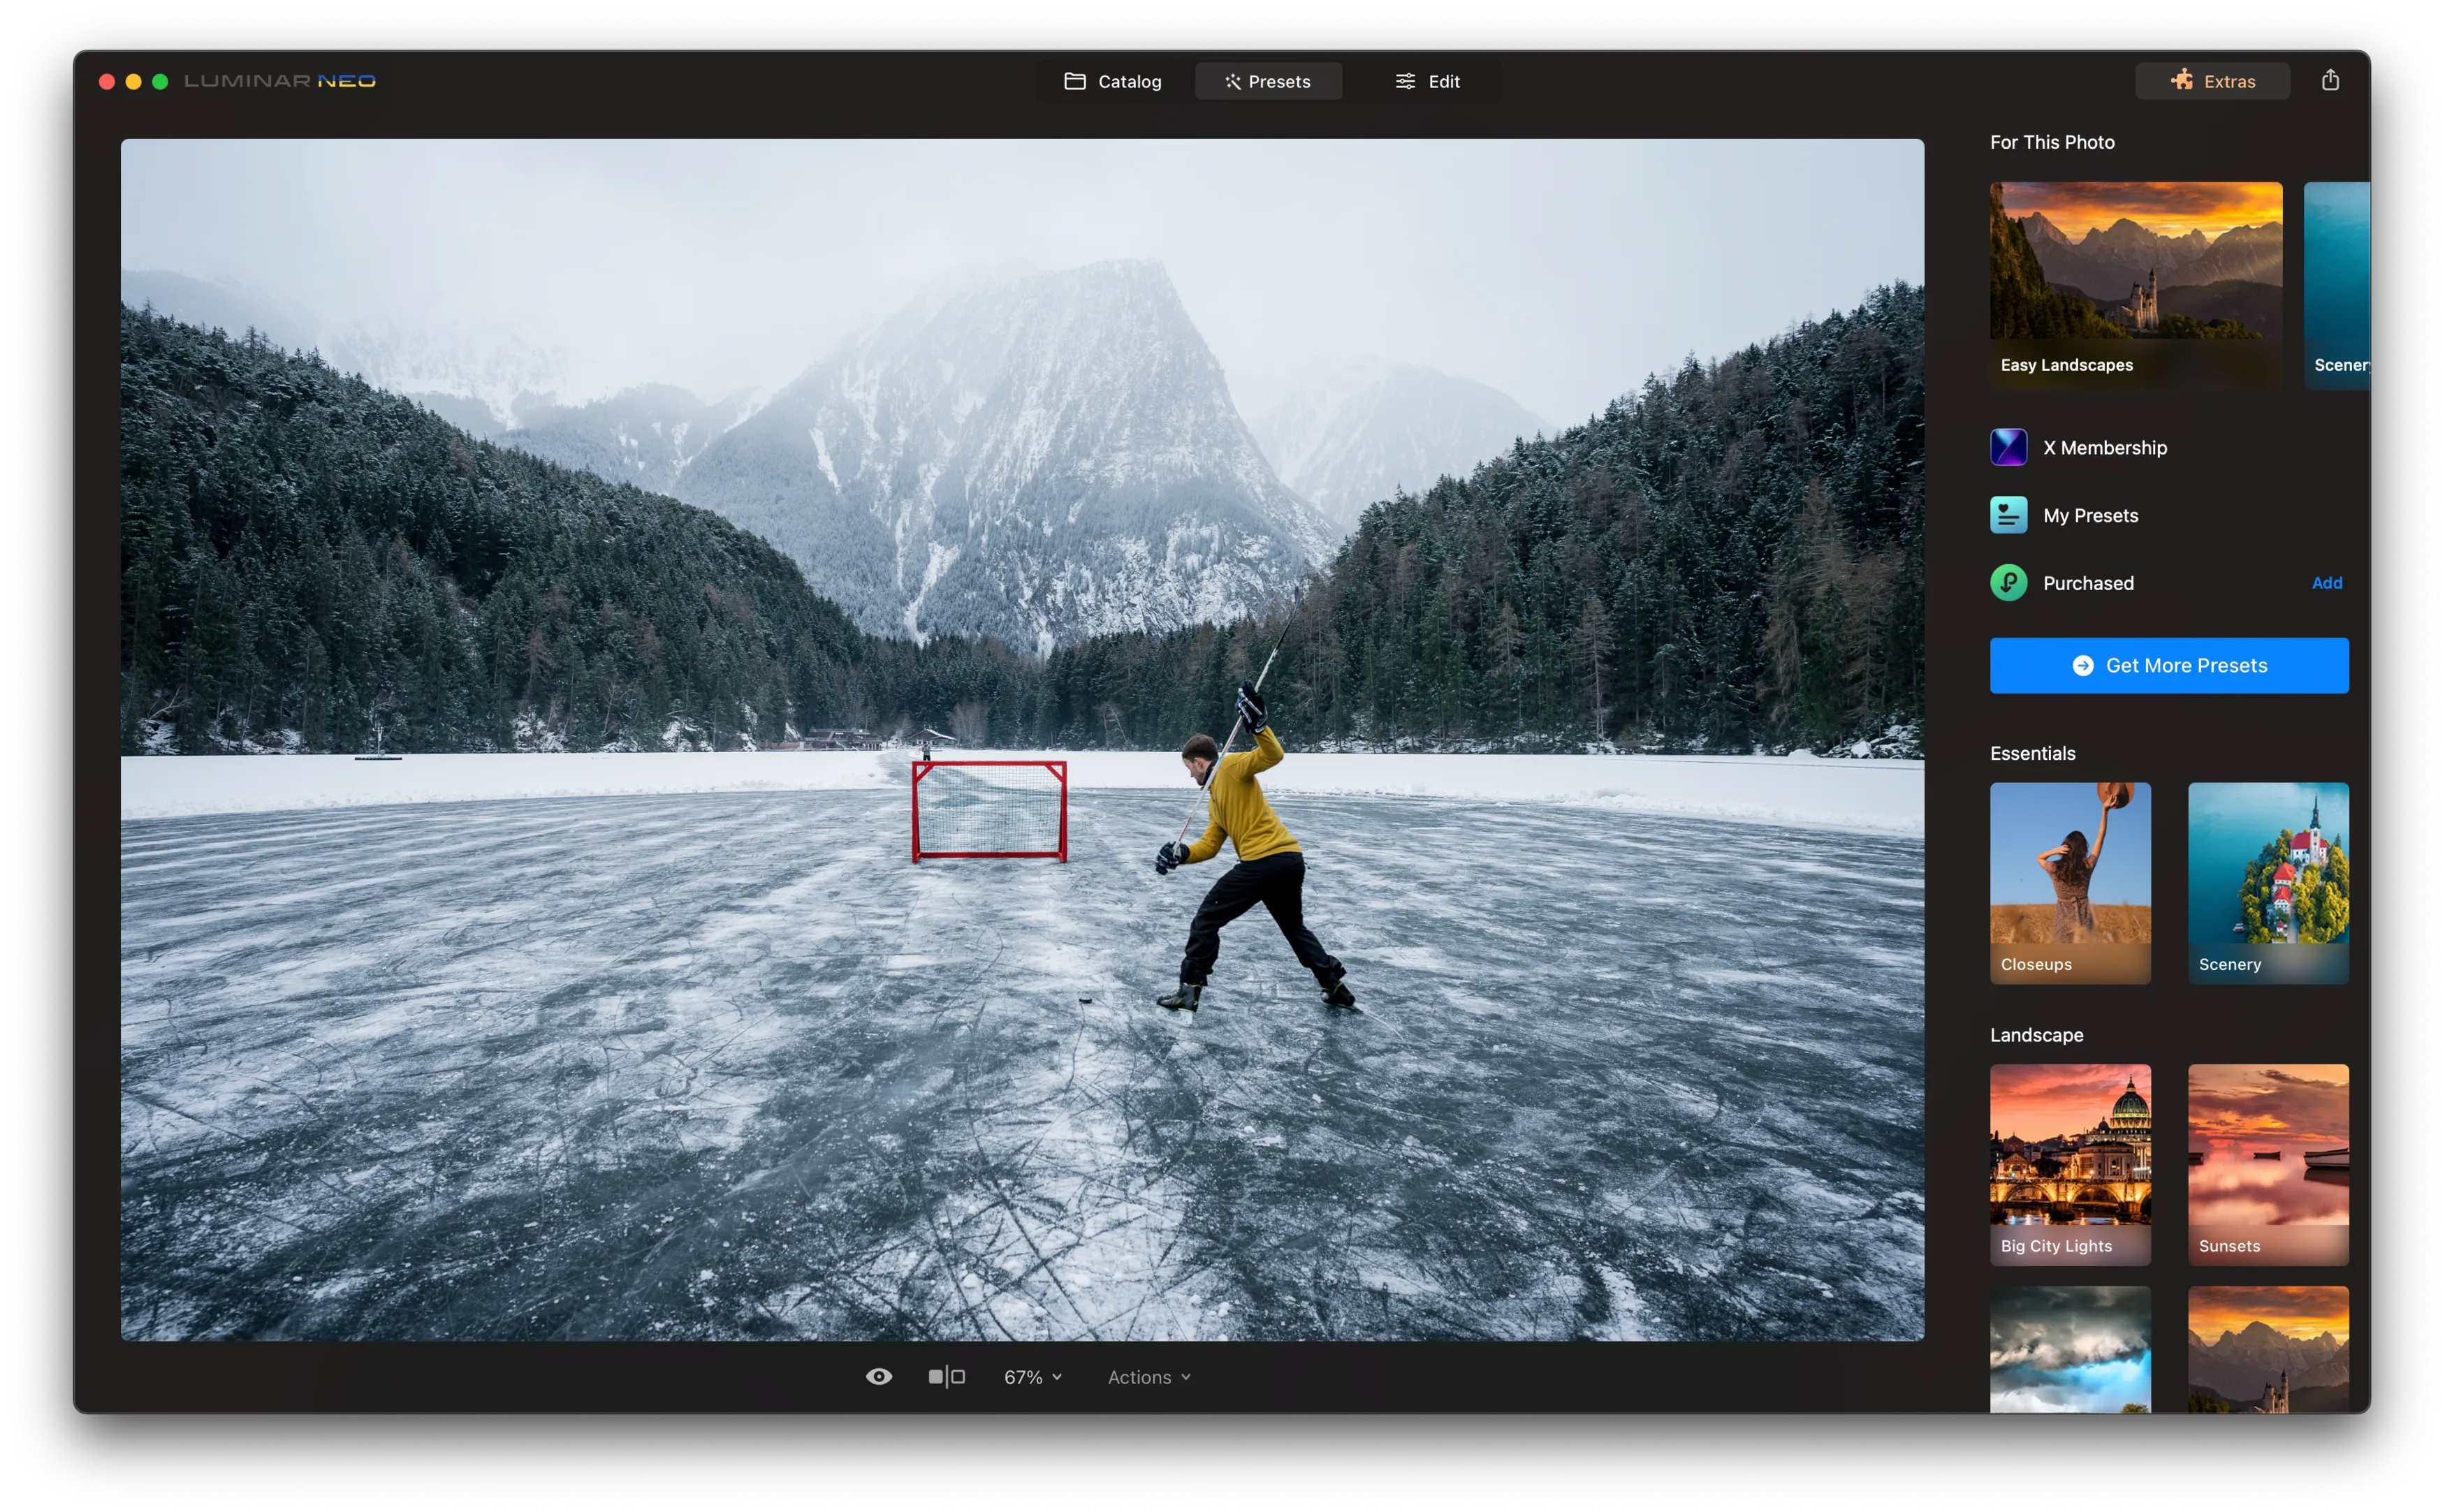Click the Catalog folder icon
Image resolution: width=2445 pixels, height=1512 pixels.
tap(1074, 81)
